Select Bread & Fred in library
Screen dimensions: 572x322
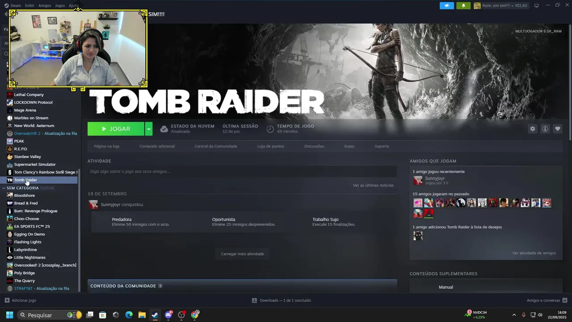tap(26, 203)
